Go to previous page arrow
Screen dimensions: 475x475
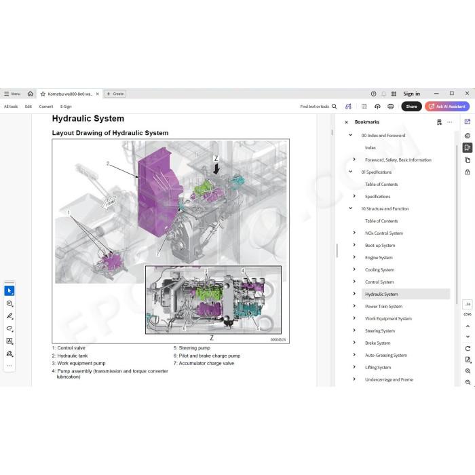[x=468, y=326]
